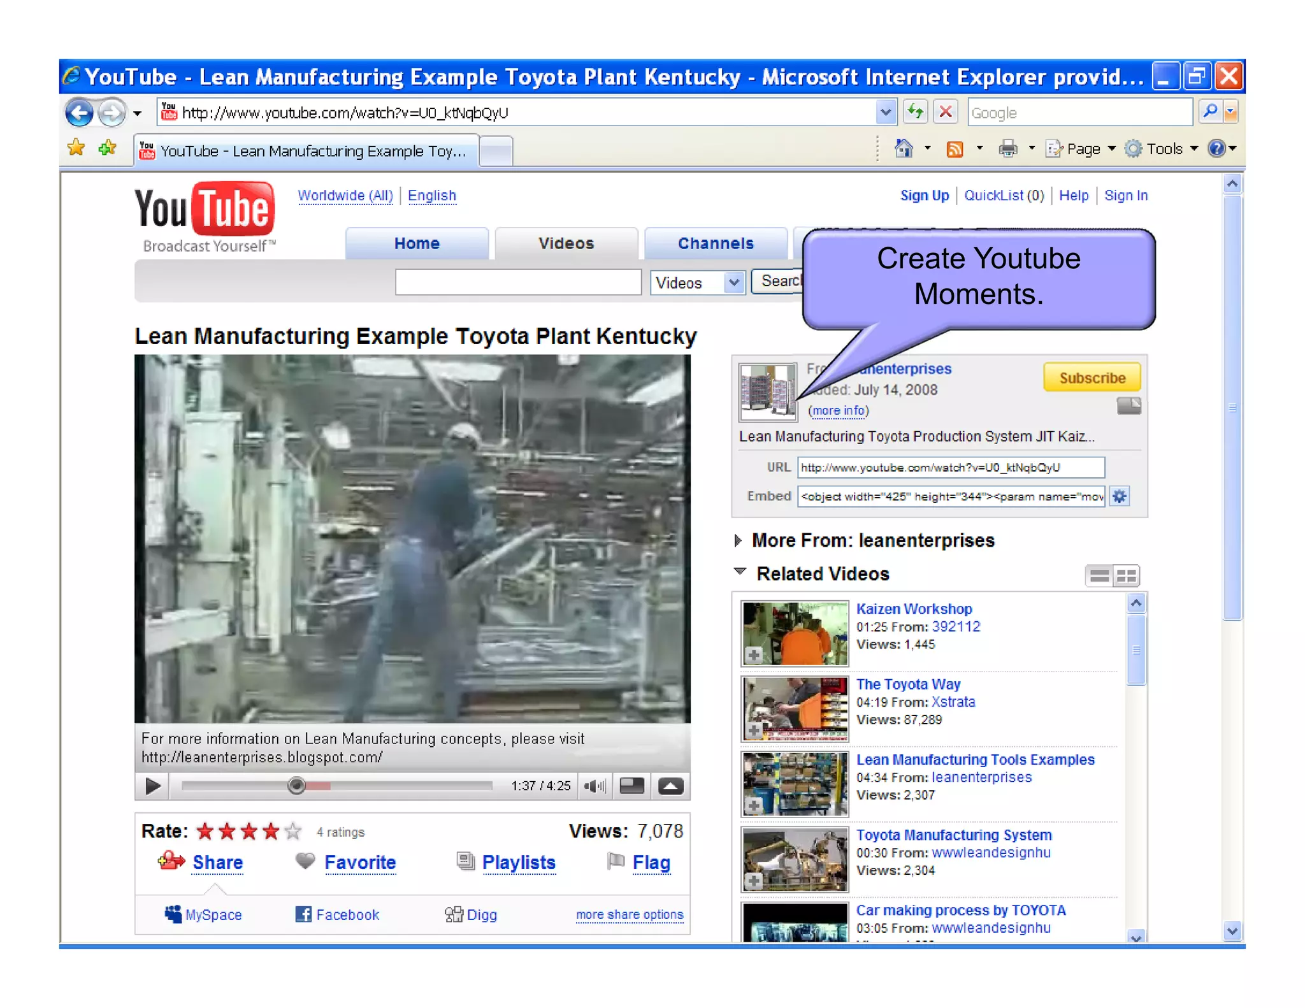Open the English language link

pos(432,196)
